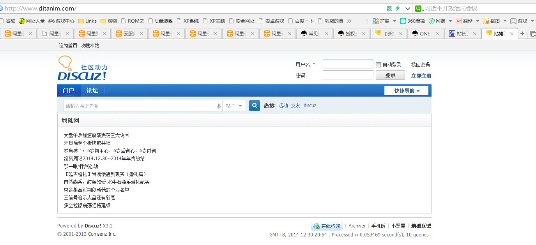Screen dimensions: 536x245
Task: Open article 大盘午后加速震荡震荡三大诱因
Action: [97, 135]
